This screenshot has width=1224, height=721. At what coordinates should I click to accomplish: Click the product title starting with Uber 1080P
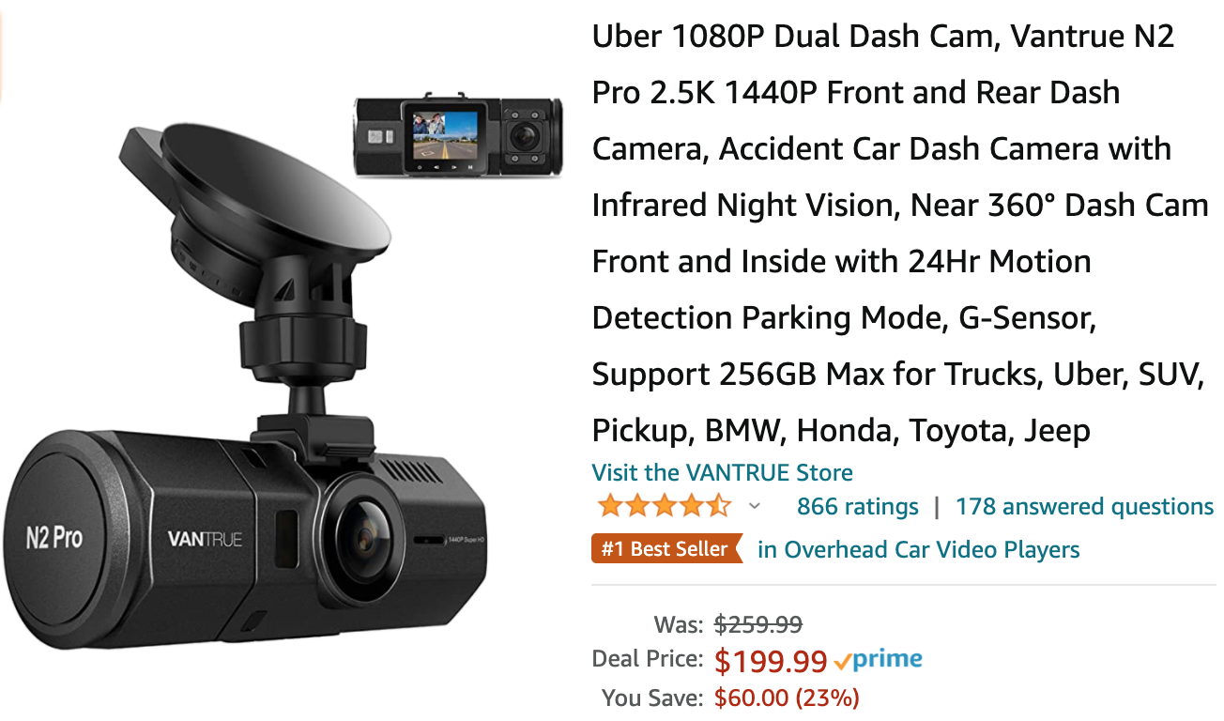point(901,234)
